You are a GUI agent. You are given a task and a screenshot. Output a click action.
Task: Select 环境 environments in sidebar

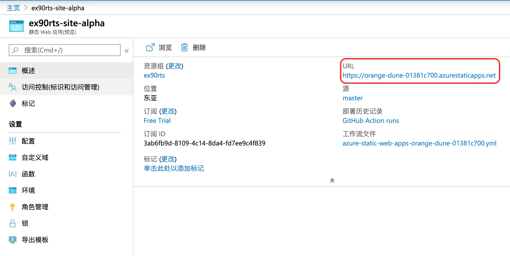click(x=66, y=190)
